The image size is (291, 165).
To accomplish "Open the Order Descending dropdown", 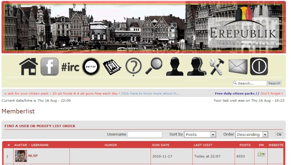I will click(x=252, y=134).
